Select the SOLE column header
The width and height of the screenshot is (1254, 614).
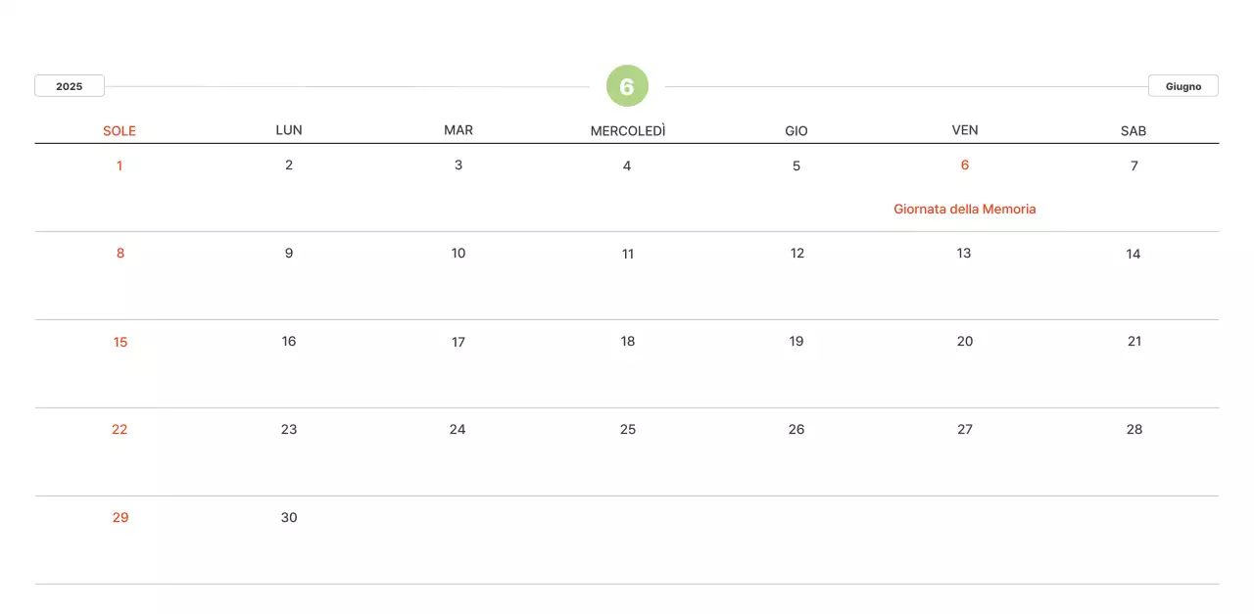(120, 130)
